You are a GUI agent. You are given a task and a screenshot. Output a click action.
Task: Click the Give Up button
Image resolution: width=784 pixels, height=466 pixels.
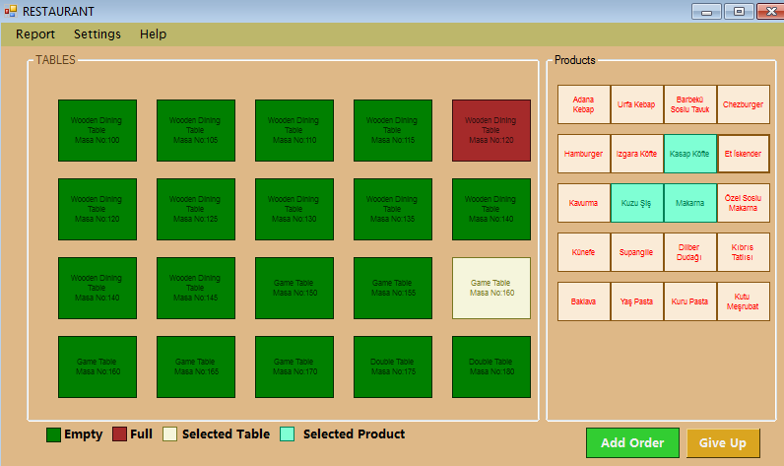point(723,442)
